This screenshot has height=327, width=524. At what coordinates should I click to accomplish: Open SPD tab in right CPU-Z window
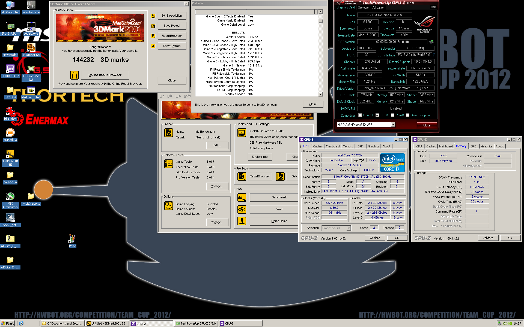pyautogui.click(x=474, y=146)
